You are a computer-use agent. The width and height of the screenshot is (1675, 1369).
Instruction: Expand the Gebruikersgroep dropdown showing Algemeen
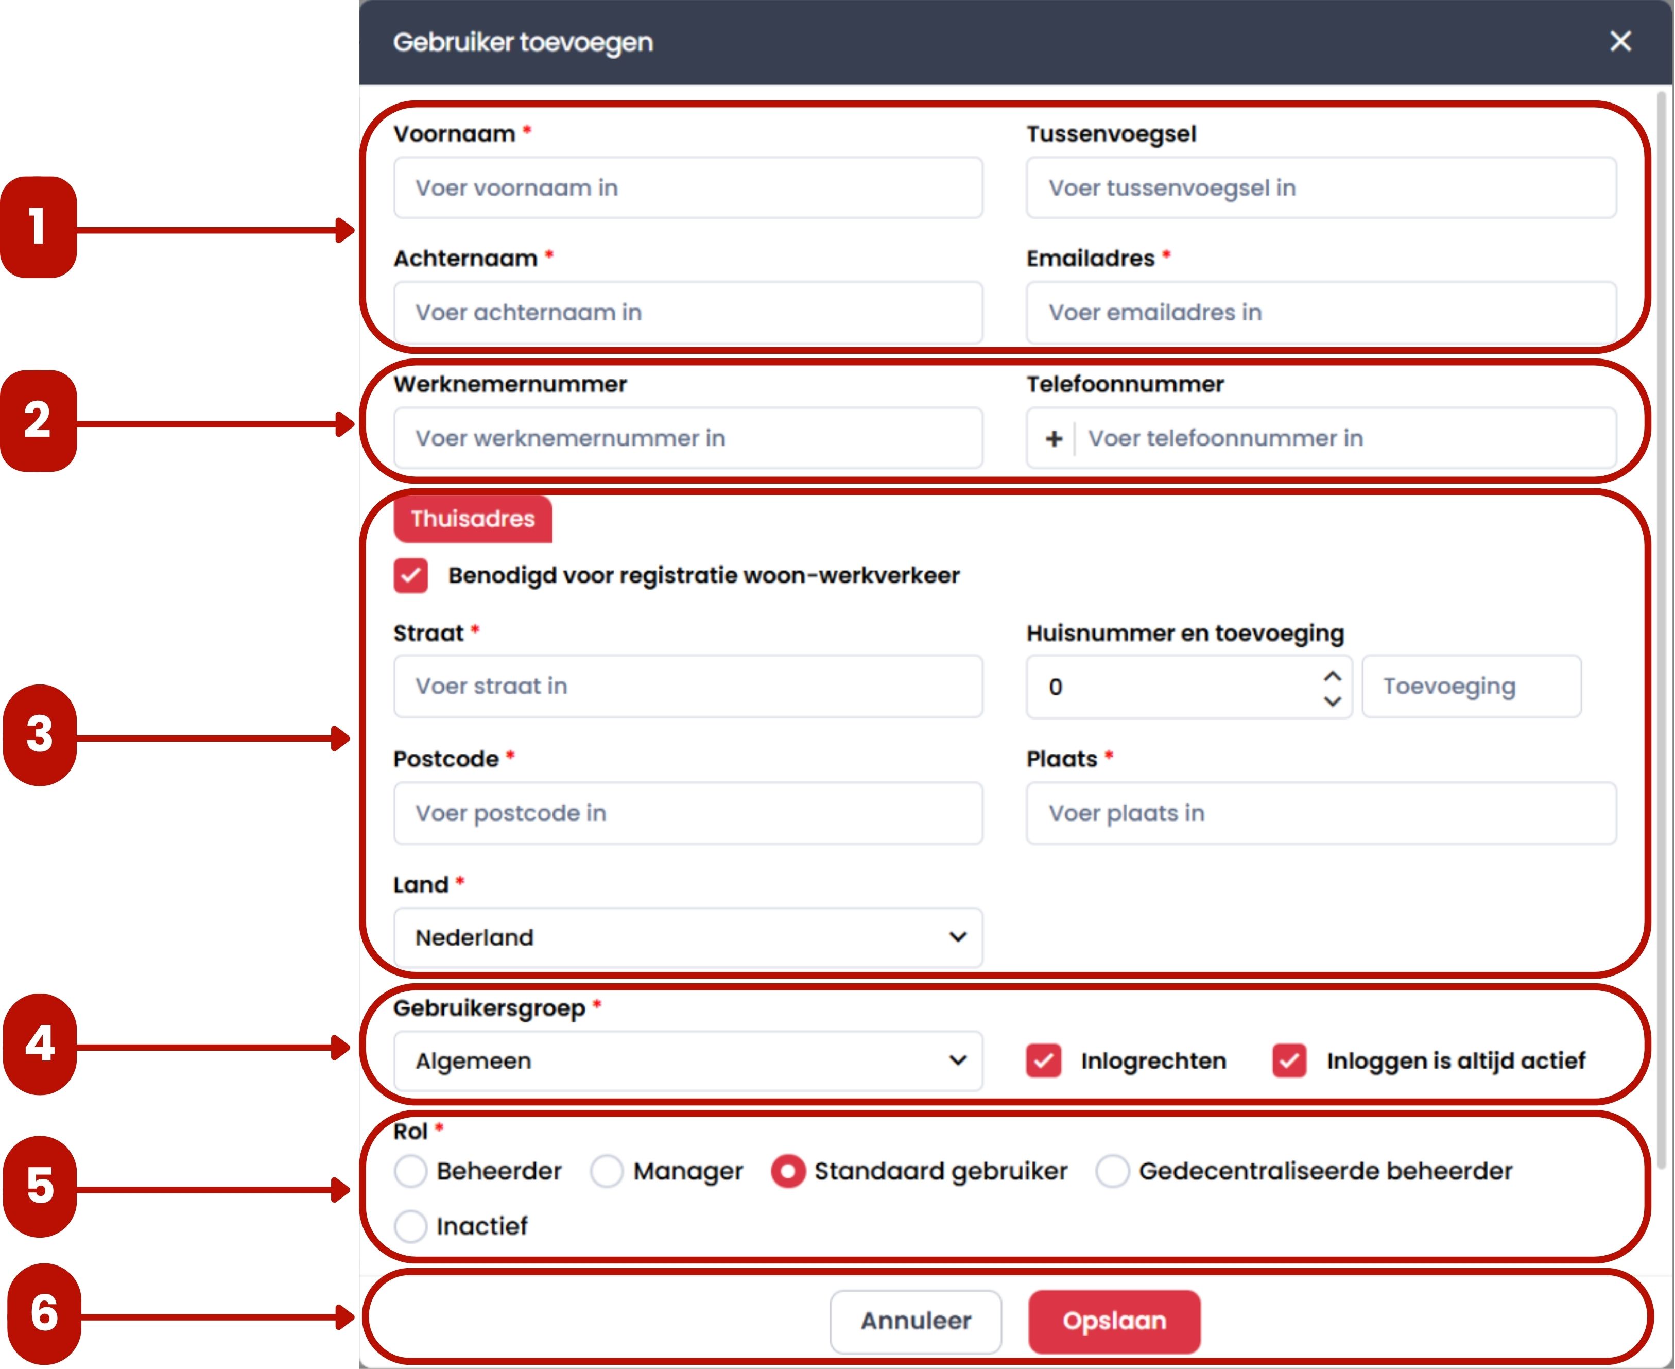pyautogui.click(x=688, y=1060)
